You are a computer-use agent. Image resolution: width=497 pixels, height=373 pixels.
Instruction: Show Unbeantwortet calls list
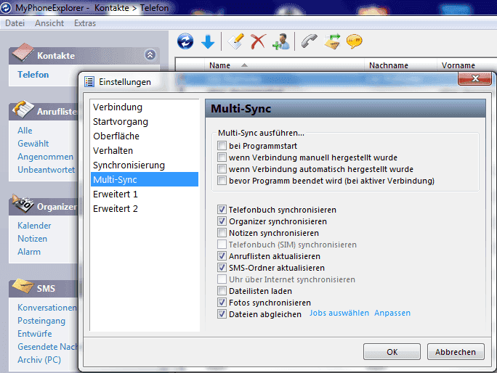click(46, 170)
